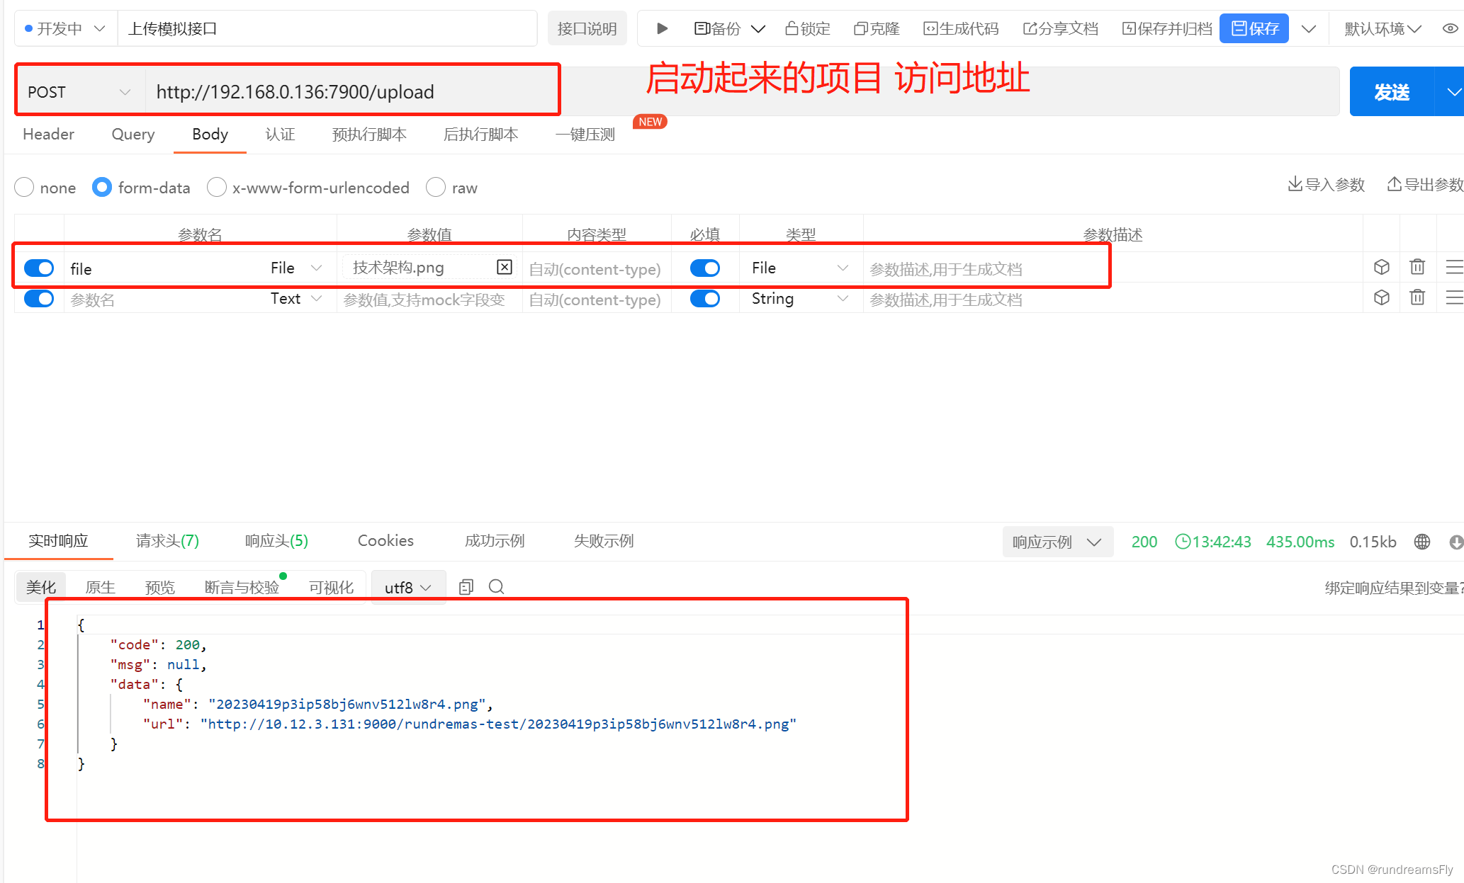Open the 响应示例 dropdown

(1057, 542)
